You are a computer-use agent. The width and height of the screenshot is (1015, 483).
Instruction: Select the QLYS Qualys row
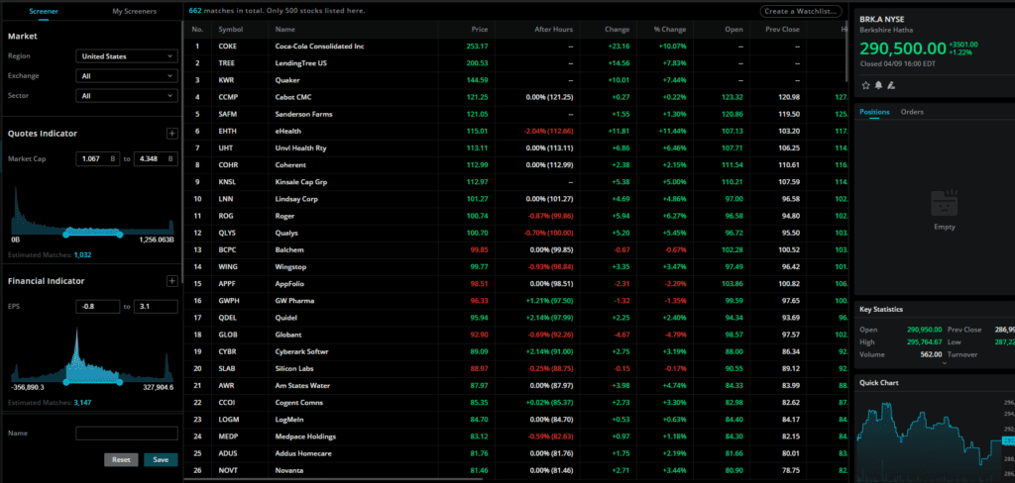click(x=515, y=233)
